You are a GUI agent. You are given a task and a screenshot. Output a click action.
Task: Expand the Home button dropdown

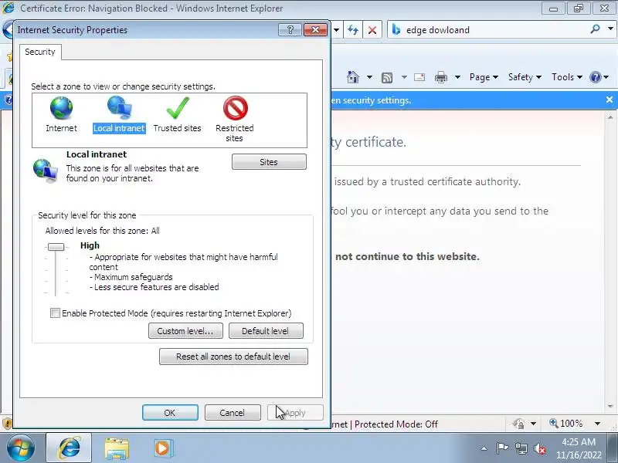369,77
